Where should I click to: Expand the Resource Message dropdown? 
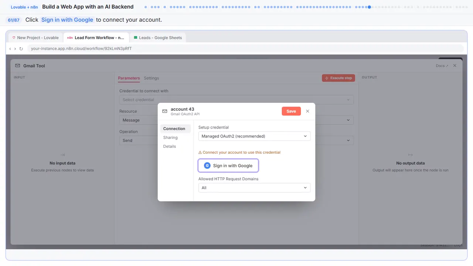tap(236, 120)
